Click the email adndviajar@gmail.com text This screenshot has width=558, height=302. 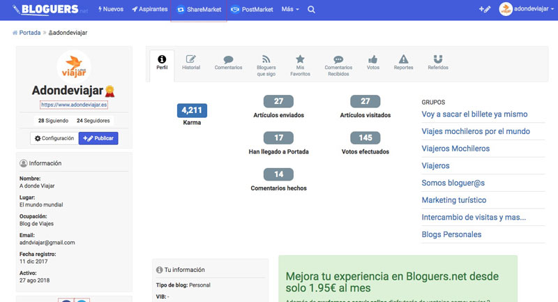47,243
